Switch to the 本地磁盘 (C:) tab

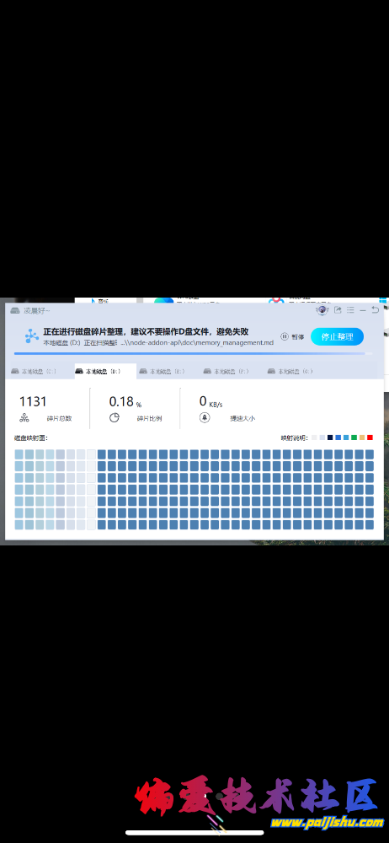tap(35, 371)
